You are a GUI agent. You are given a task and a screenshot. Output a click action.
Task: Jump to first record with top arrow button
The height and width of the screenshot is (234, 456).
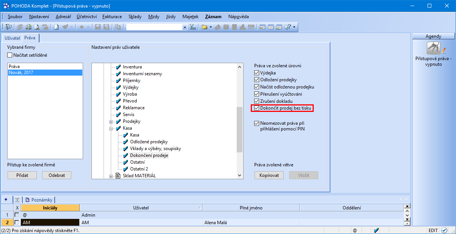click(407, 206)
